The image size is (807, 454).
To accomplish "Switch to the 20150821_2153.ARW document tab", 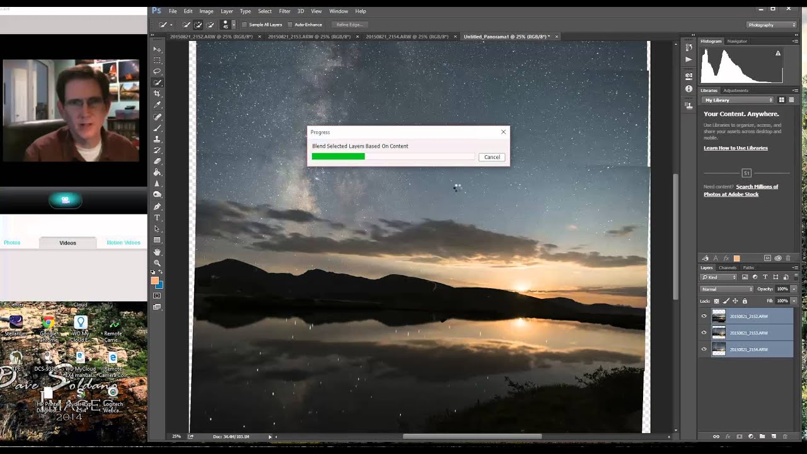I will click(x=310, y=37).
